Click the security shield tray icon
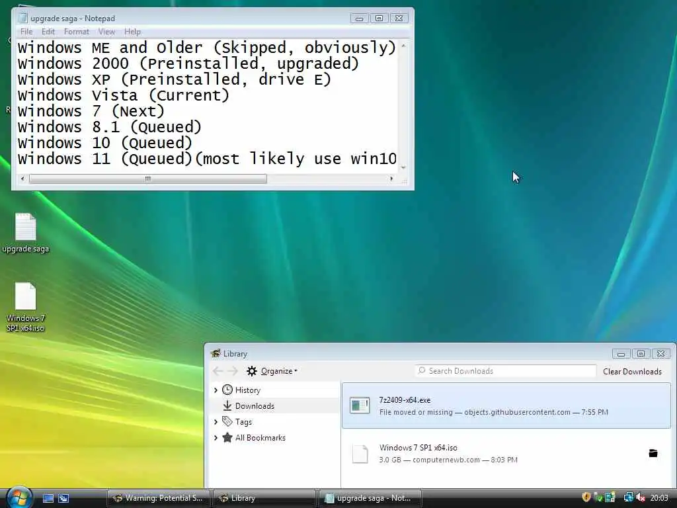 pyautogui.click(x=586, y=497)
